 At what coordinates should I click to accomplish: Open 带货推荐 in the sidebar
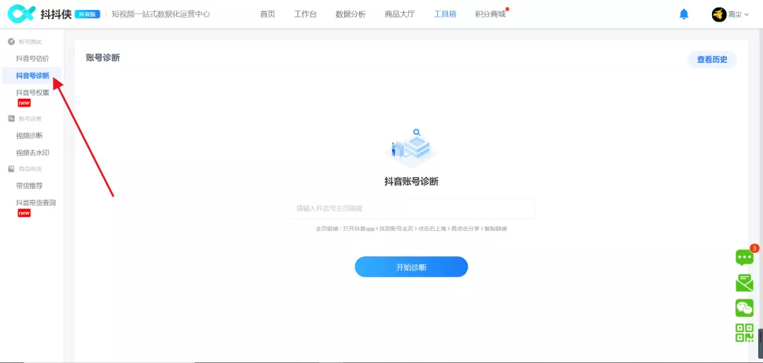pyautogui.click(x=29, y=186)
